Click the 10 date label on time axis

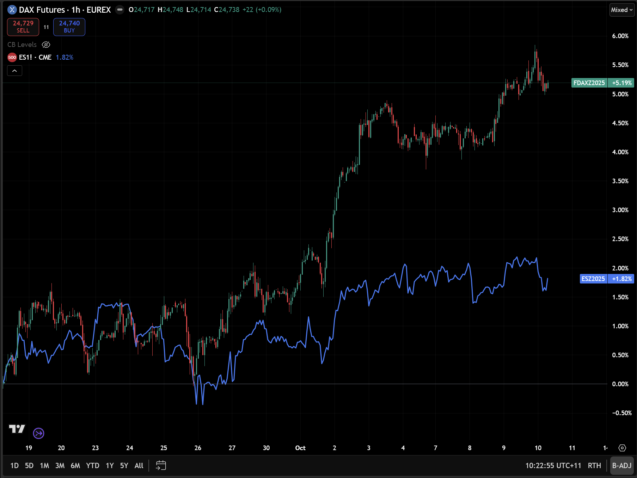click(538, 448)
